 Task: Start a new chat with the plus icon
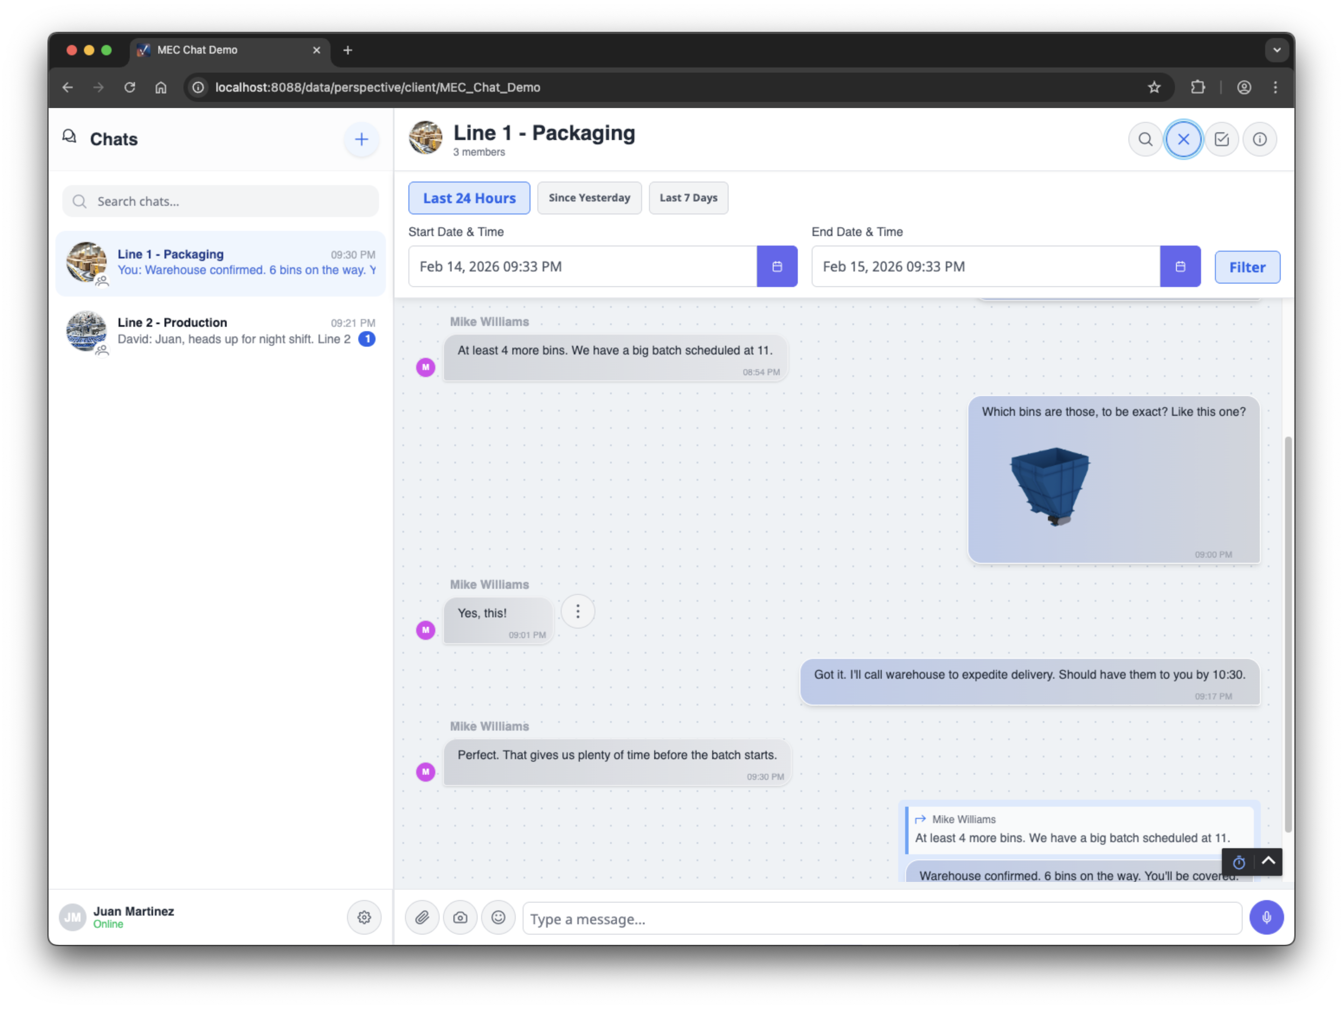pos(361,139)
